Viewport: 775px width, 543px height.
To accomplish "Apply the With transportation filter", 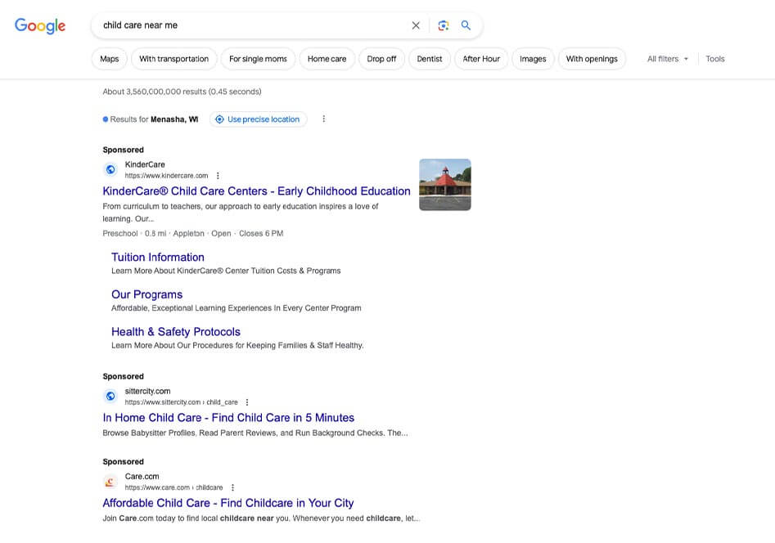I will pyautogui.click(x=174, y=59).
